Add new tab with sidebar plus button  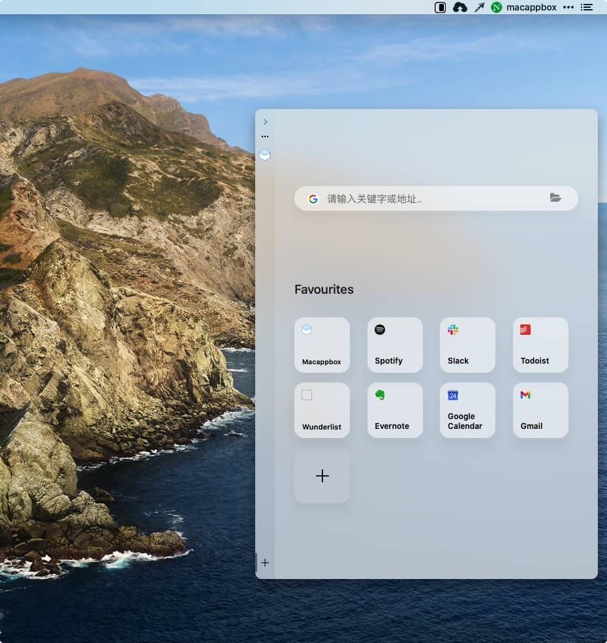point(265,563)
